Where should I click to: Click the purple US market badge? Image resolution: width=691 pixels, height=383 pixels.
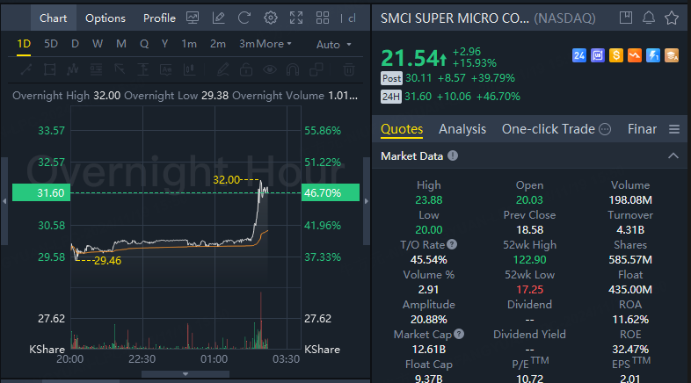[598, 55]
